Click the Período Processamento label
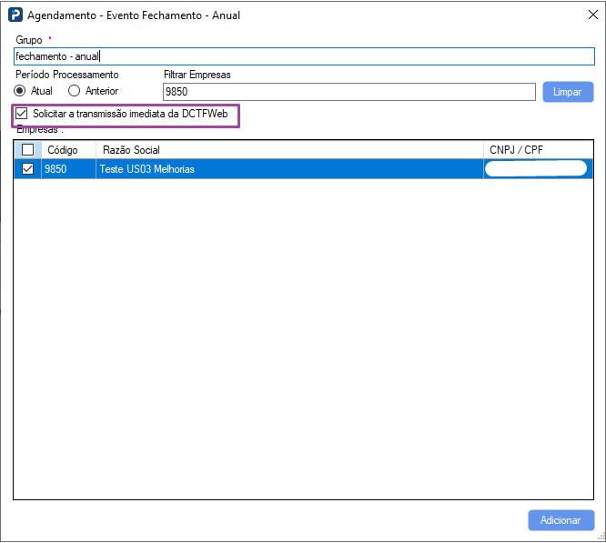 coord(66,75)
